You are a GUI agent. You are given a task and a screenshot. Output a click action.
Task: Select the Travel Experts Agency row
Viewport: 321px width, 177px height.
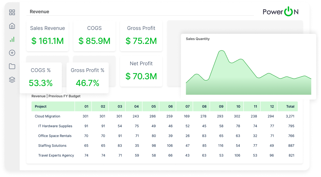165,155
